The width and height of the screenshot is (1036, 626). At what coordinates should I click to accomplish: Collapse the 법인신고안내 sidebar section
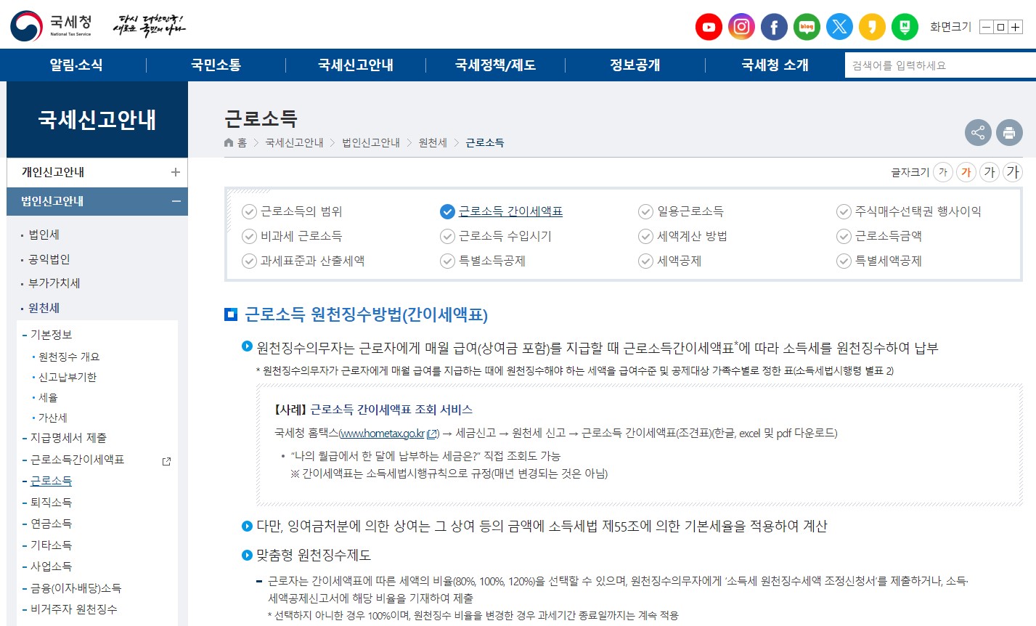175,202
